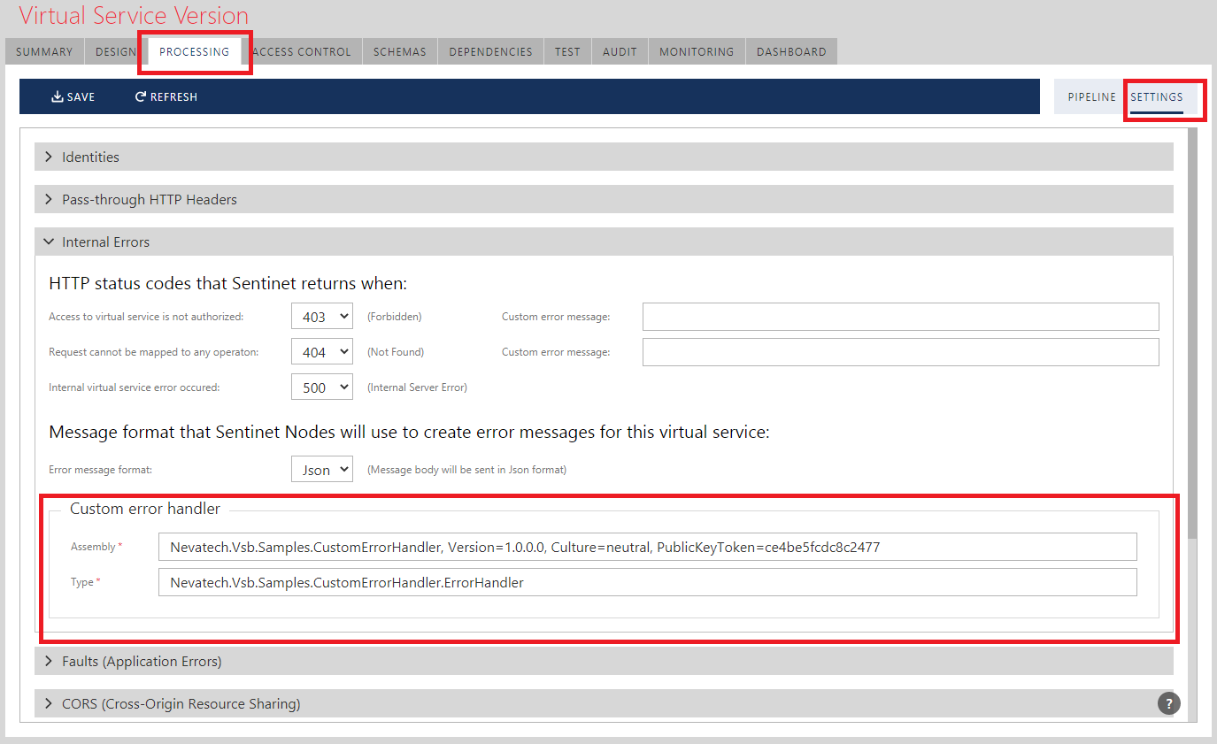
Task: Expand CORS (Cross-Origin Resource Sharing) section
Action: pos(181,703)
